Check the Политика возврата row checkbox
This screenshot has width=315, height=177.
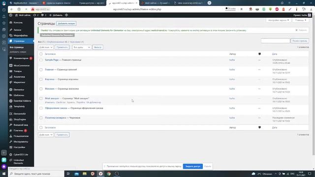click(41, 118)
